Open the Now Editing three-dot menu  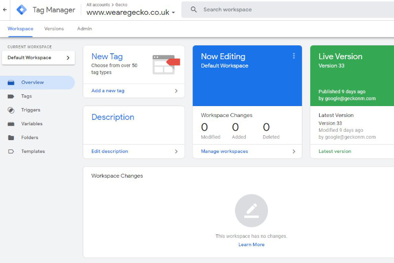click(x=294, y=56)
